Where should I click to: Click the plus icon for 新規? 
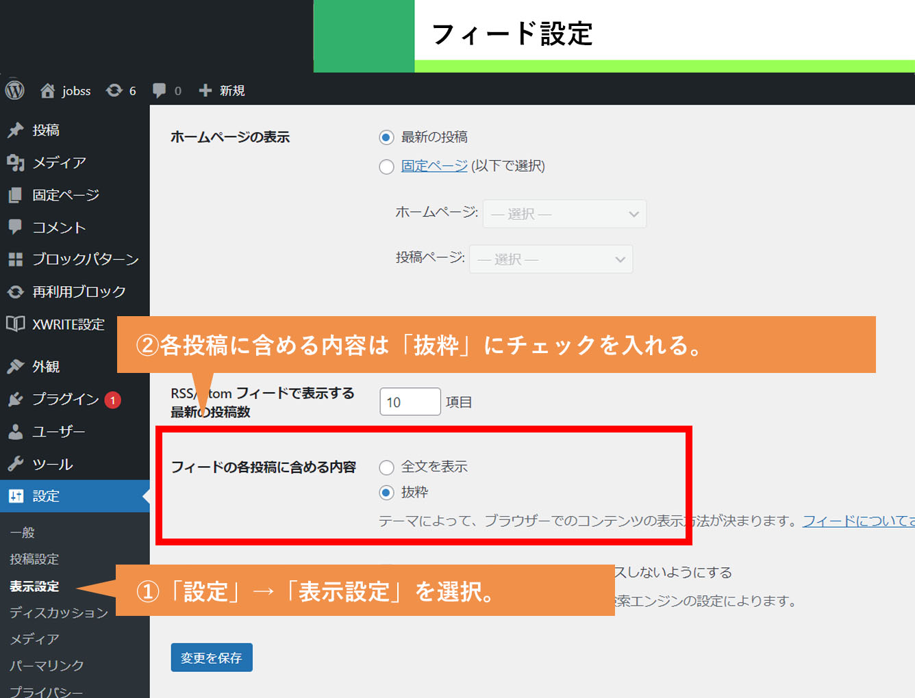click(205, 90)
